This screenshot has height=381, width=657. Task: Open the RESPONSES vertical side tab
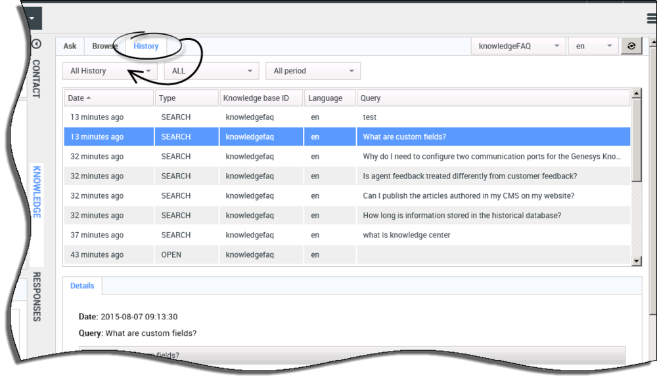click(37, 296)
